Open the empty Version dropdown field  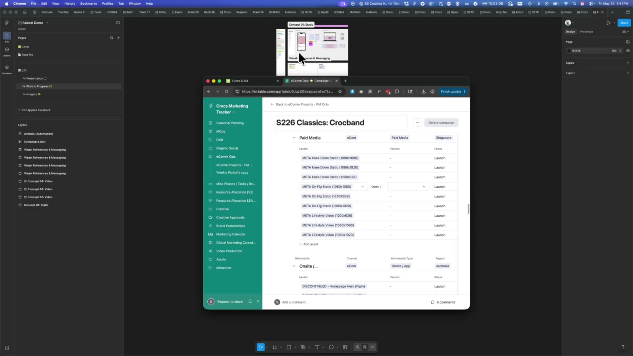tap(408, 187)
